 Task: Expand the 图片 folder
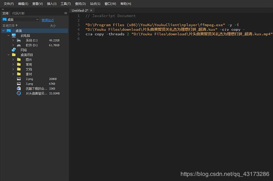pyautogui.click(x=13, y=59)
